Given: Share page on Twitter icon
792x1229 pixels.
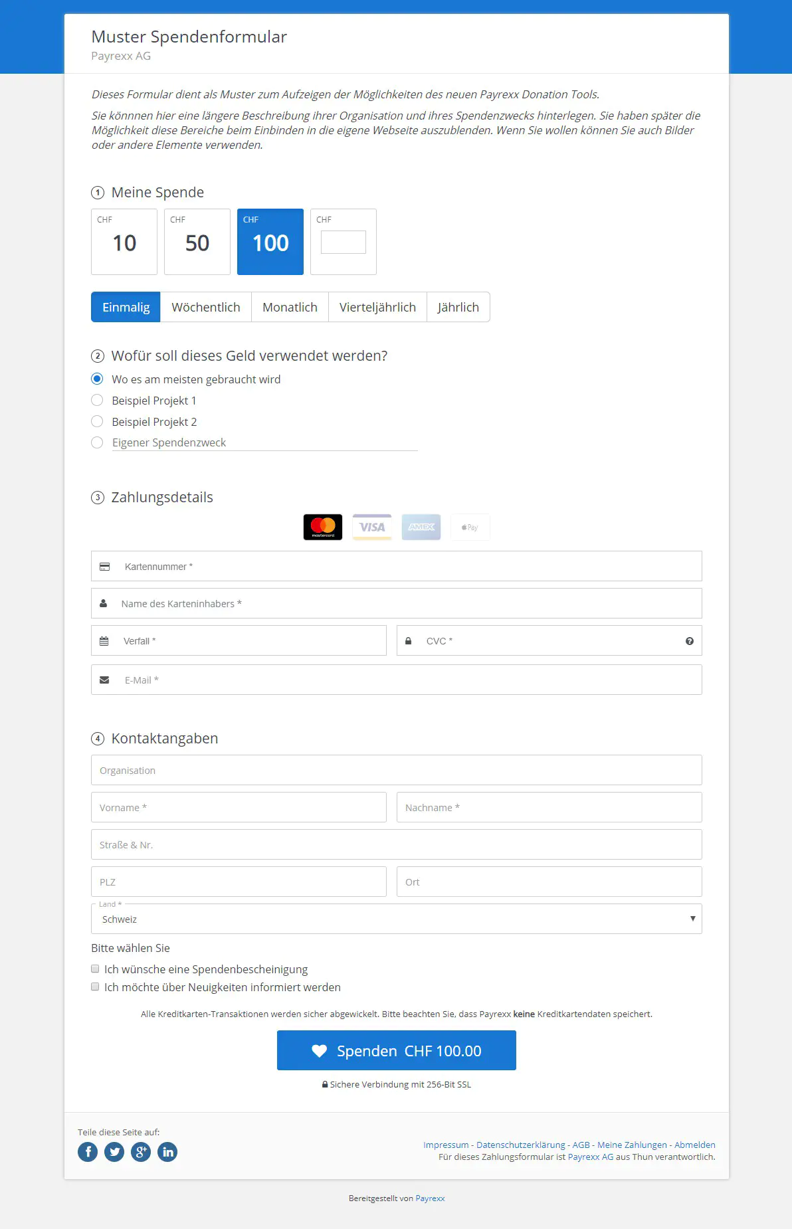Looking at the screenshot, I should click(x=114, y=1152).
